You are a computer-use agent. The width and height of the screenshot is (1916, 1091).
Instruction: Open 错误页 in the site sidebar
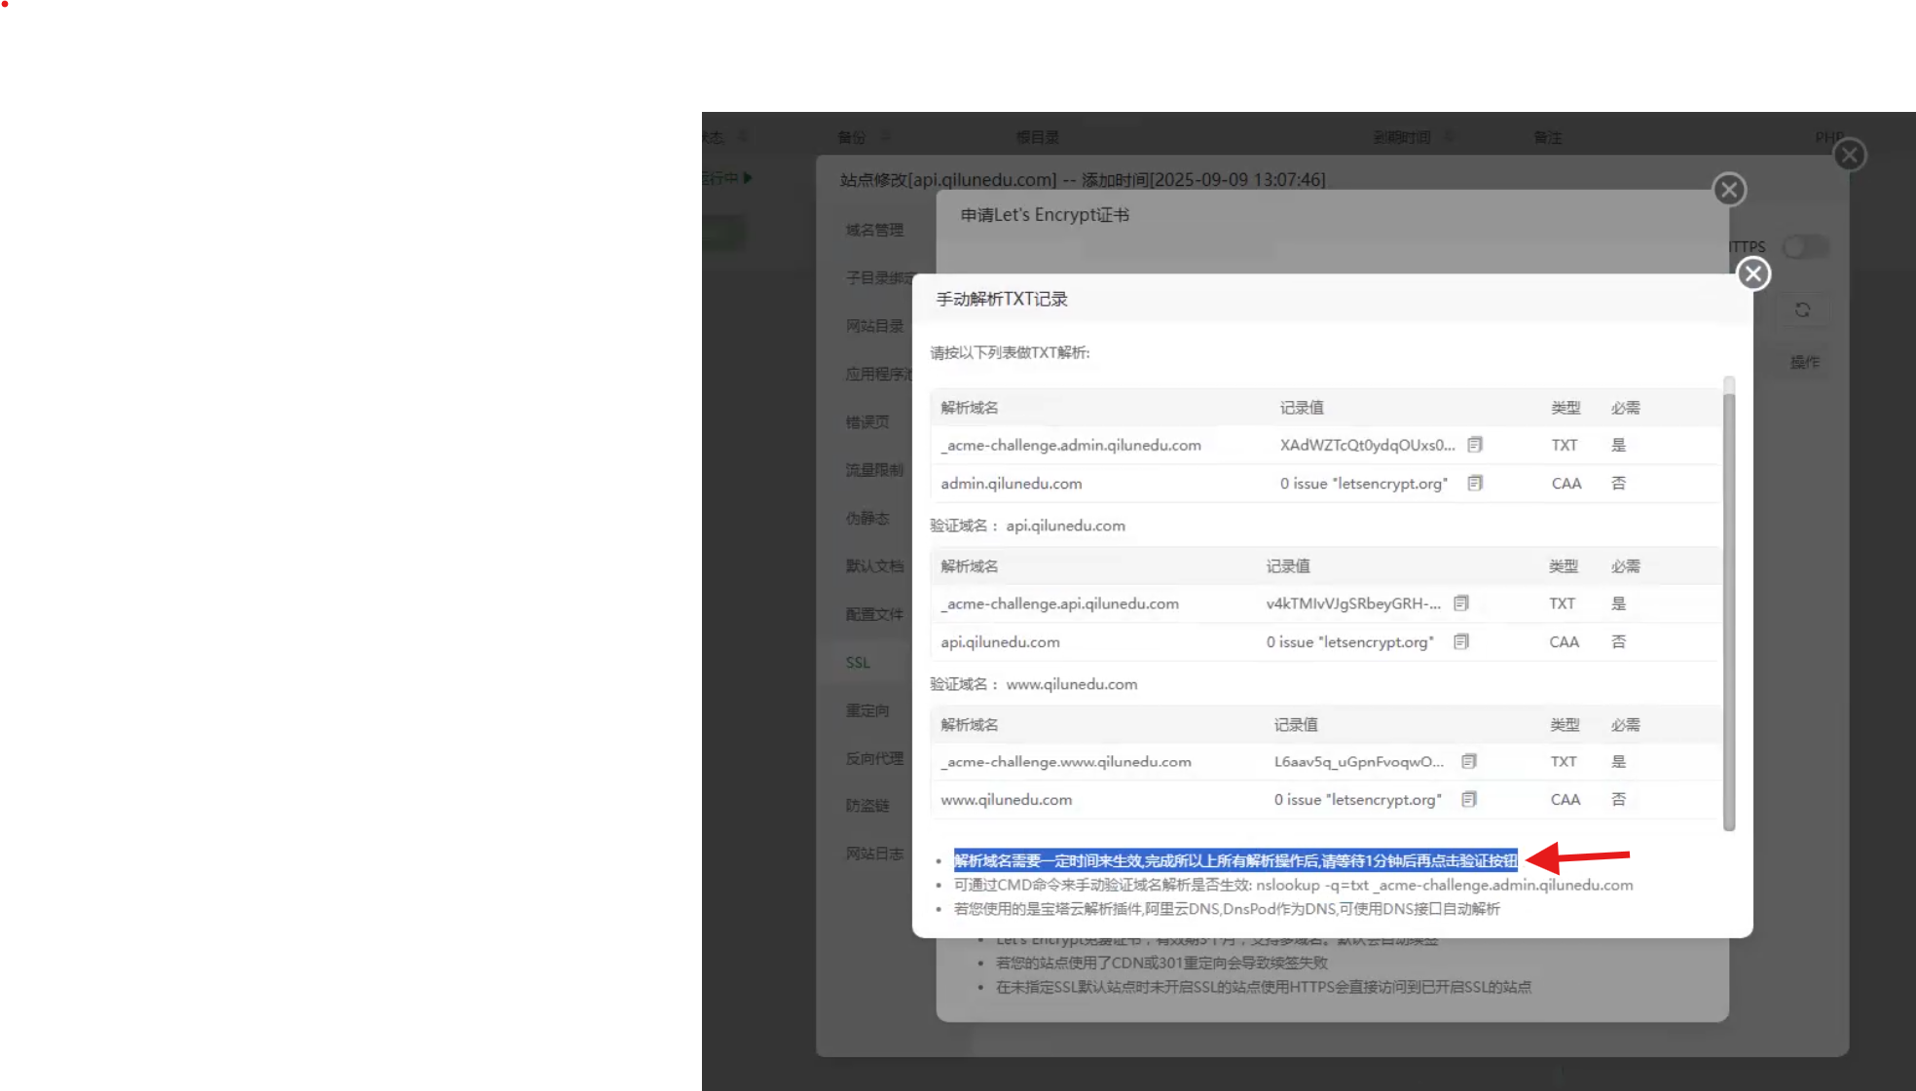point(867,421)
